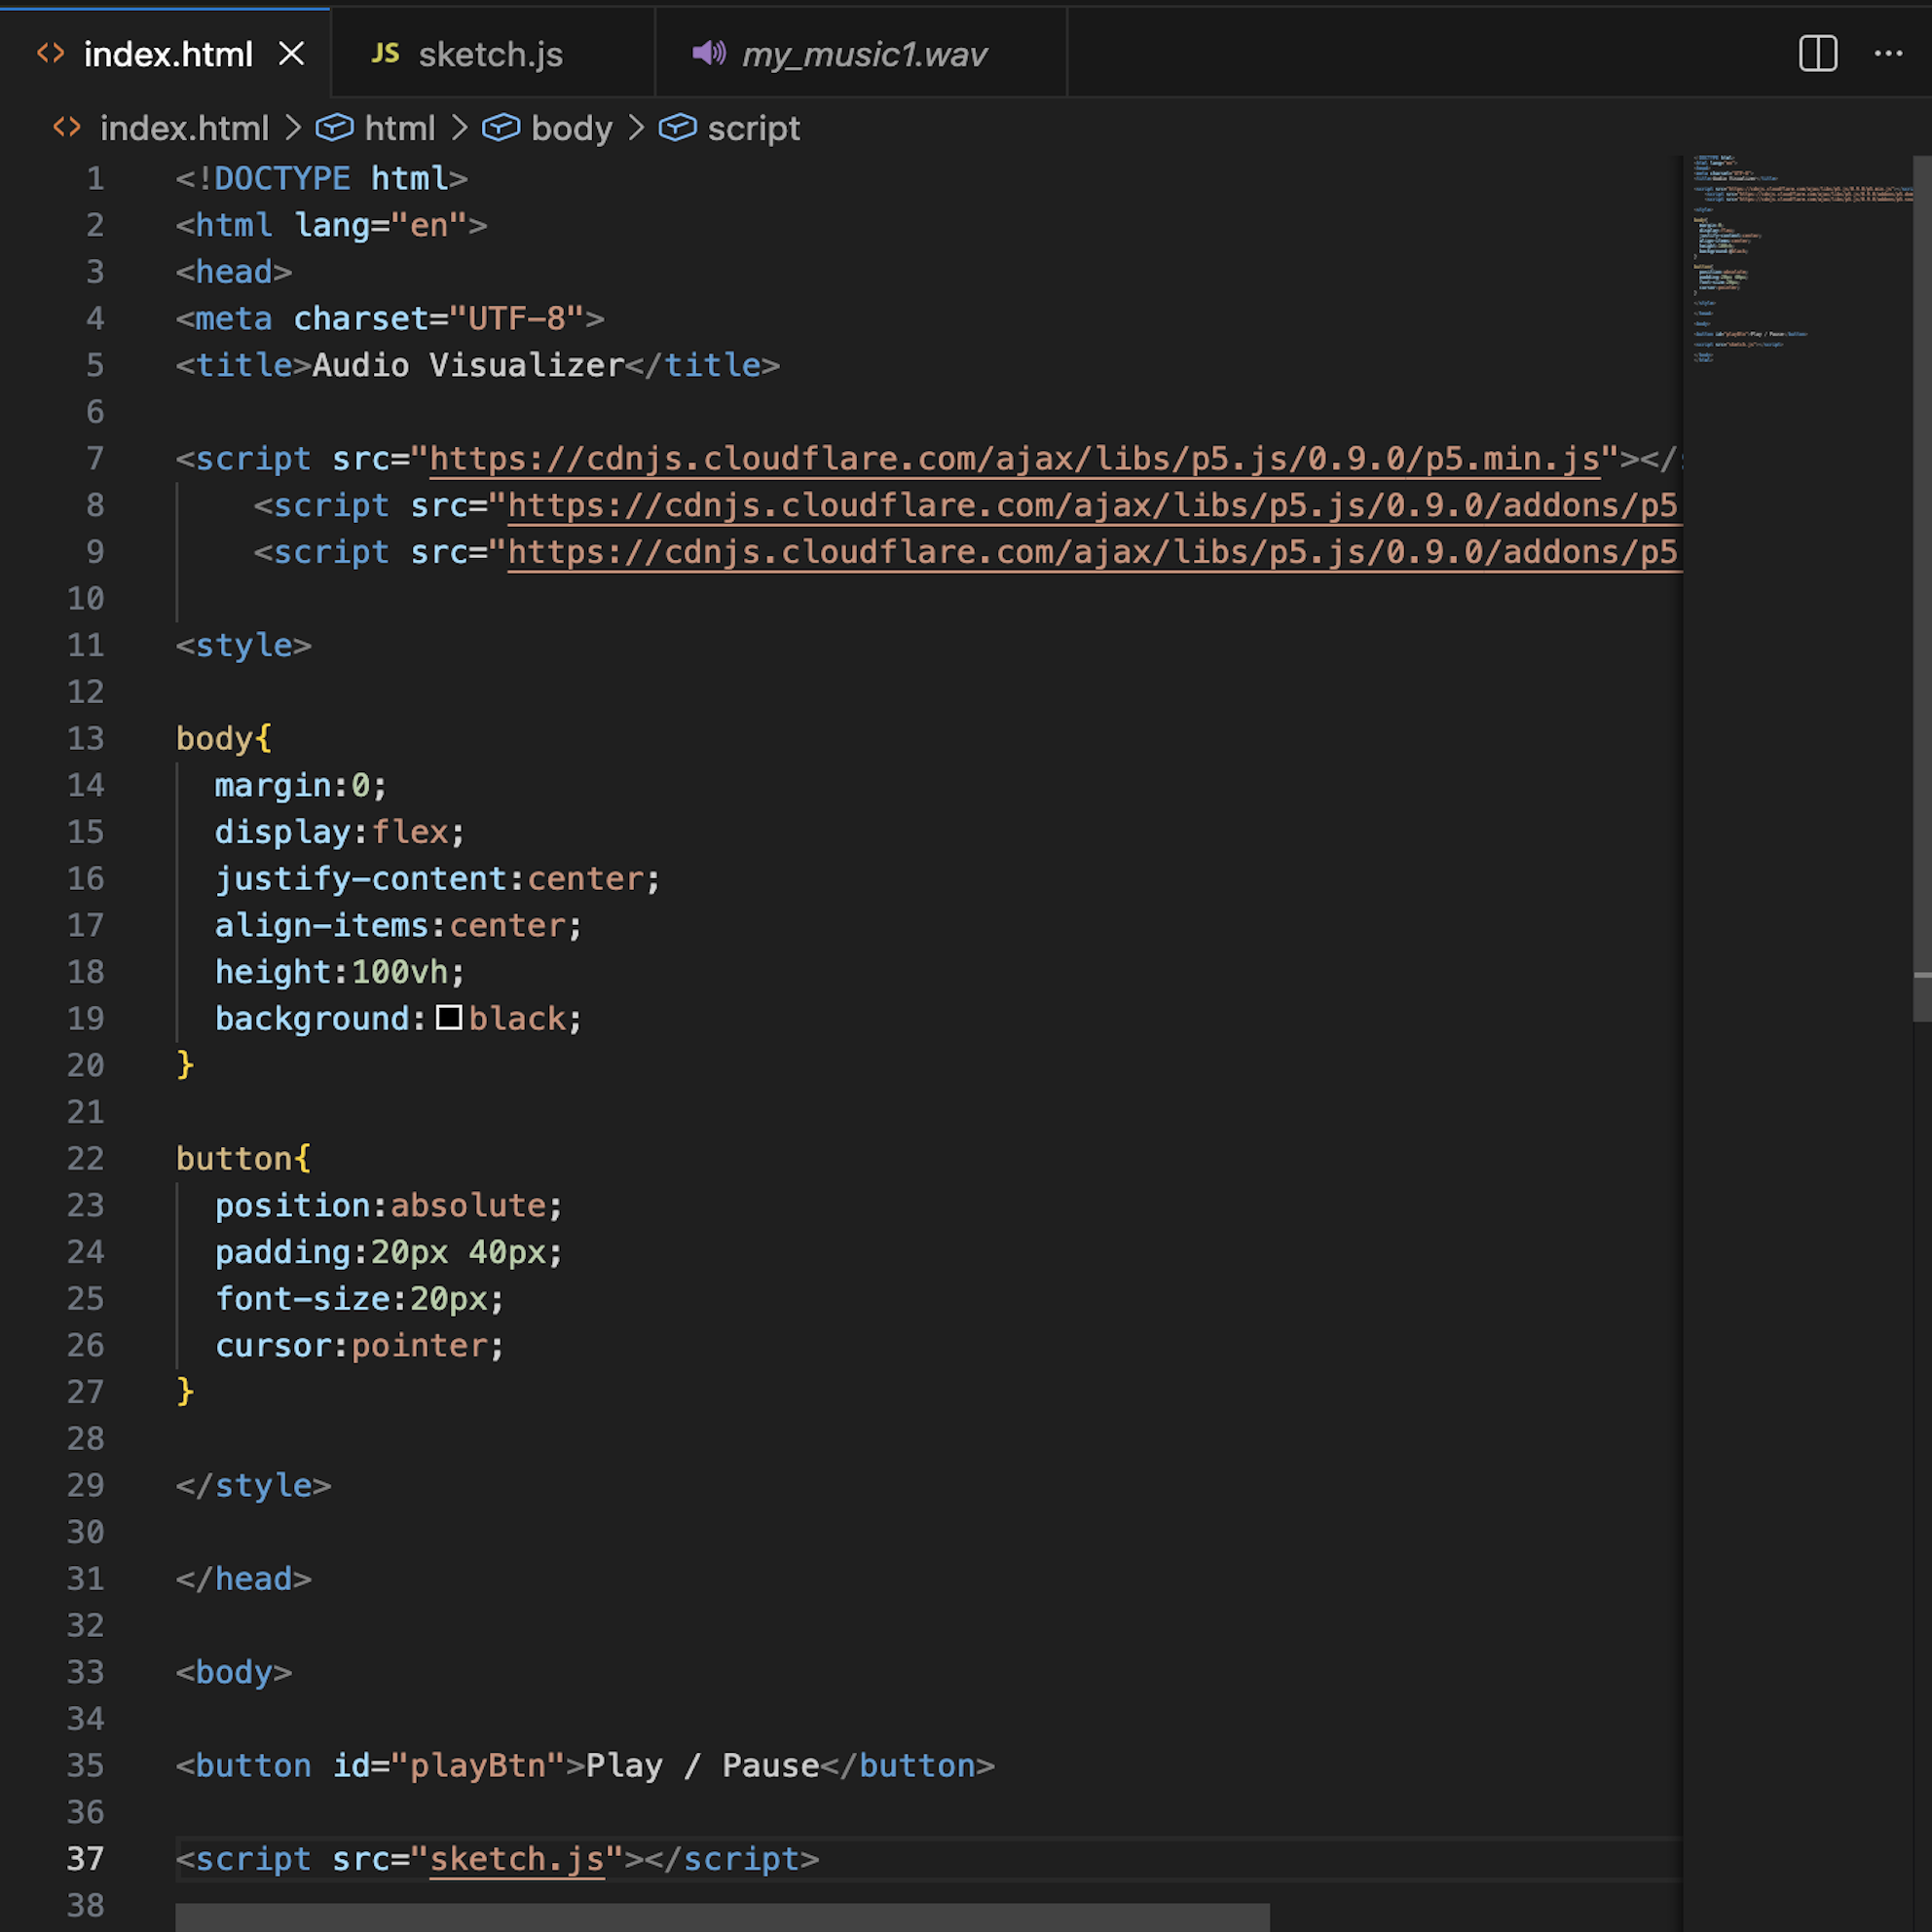Close the index.html tab
Screen dimensions: 1932x1932
point(291,54)
